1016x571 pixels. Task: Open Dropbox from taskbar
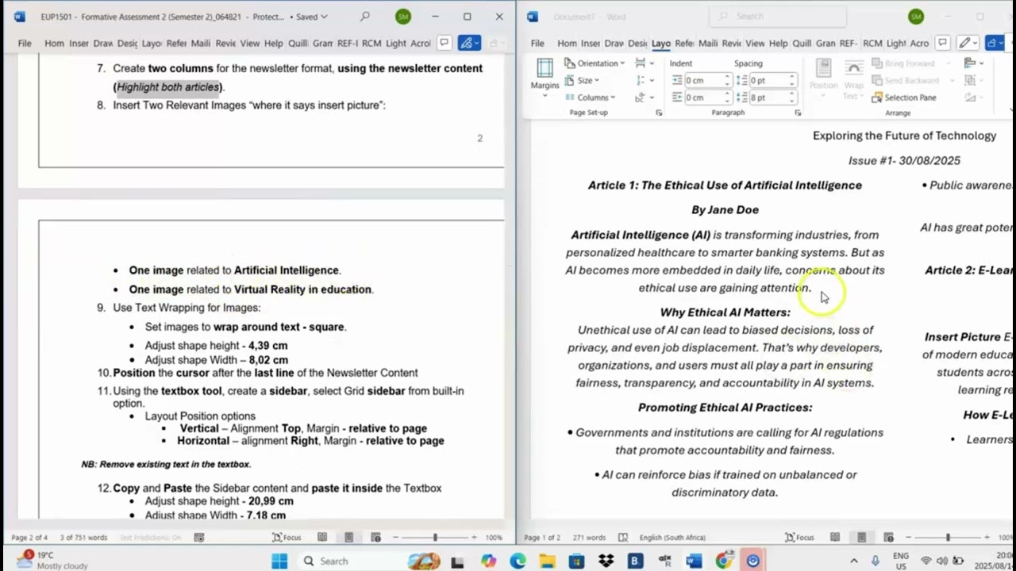tap(606, 561)
